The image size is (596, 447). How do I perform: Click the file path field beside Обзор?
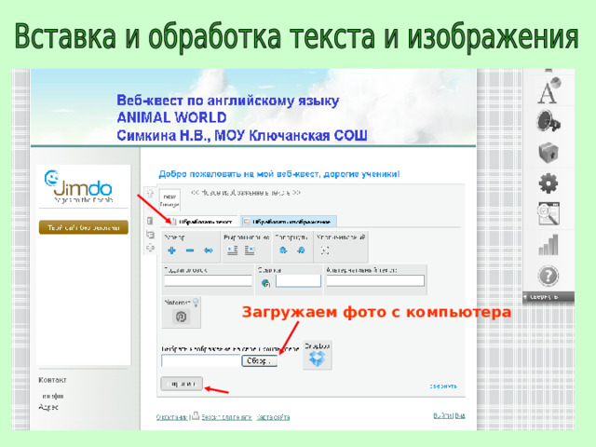click(201, 360)
